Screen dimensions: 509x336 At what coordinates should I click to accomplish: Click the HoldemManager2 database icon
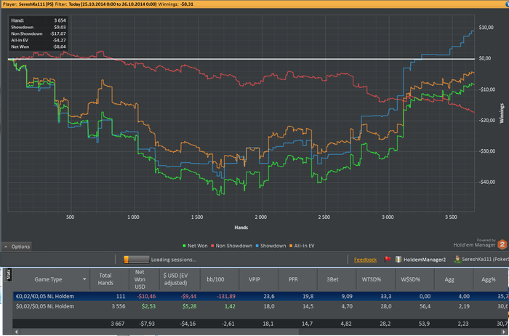[x=398, y=260]
